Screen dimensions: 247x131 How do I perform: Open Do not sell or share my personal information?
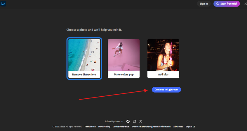(x=151, y=127)
